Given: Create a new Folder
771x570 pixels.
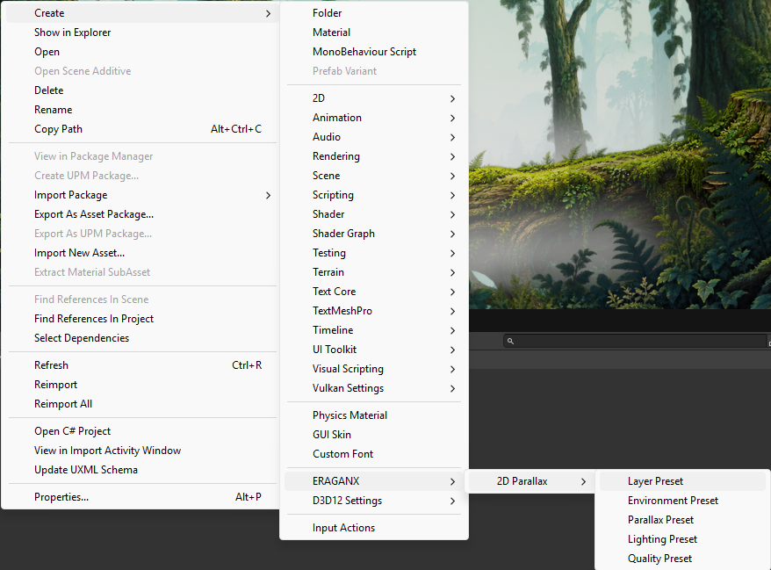Looking at the screenshot, I should tap(374, 13).
